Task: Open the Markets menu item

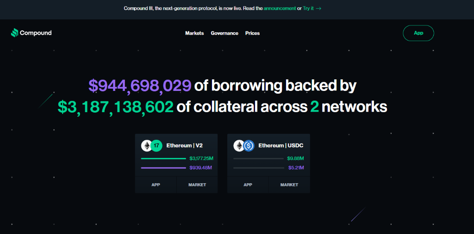Action: 194,33
